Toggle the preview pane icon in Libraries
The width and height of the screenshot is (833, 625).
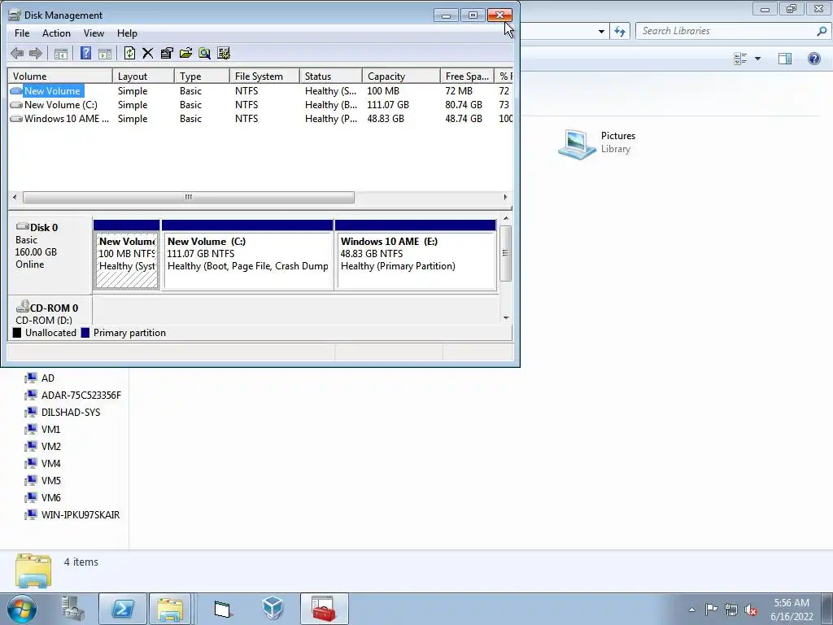[785, 59]
